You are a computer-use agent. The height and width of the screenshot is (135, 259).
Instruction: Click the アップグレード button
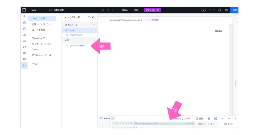point(152,10)
